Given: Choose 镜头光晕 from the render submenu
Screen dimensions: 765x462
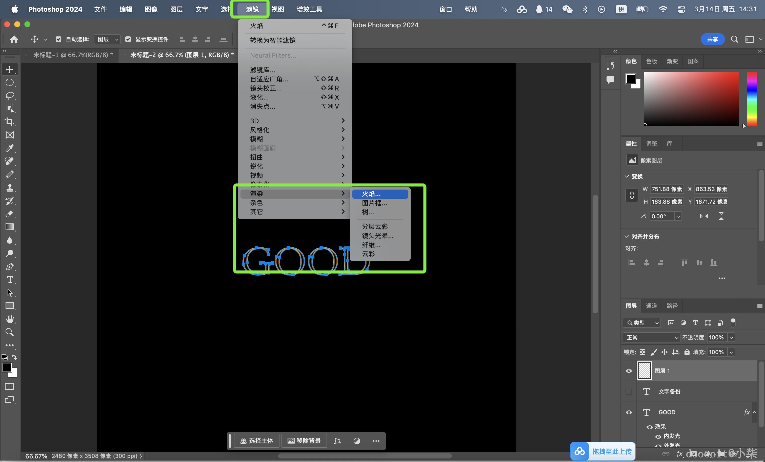Looking at the screenshot, I should [377, 236].
